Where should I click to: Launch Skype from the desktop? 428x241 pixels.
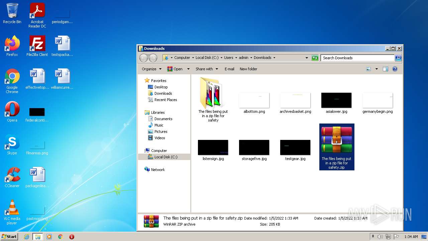12,144
